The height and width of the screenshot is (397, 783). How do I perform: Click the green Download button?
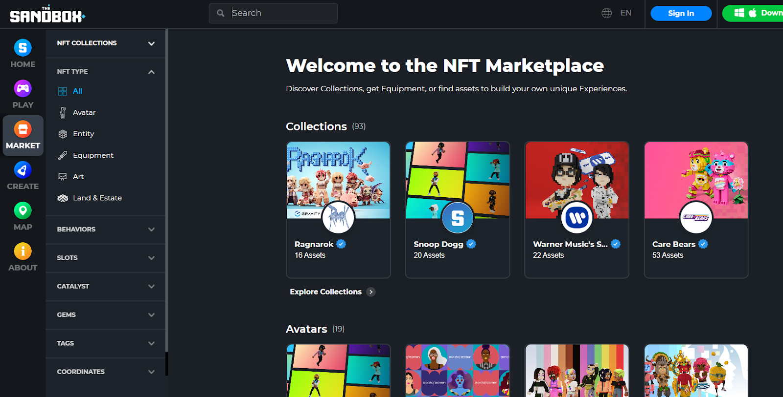pyautogui.click(x=754, y=13)
